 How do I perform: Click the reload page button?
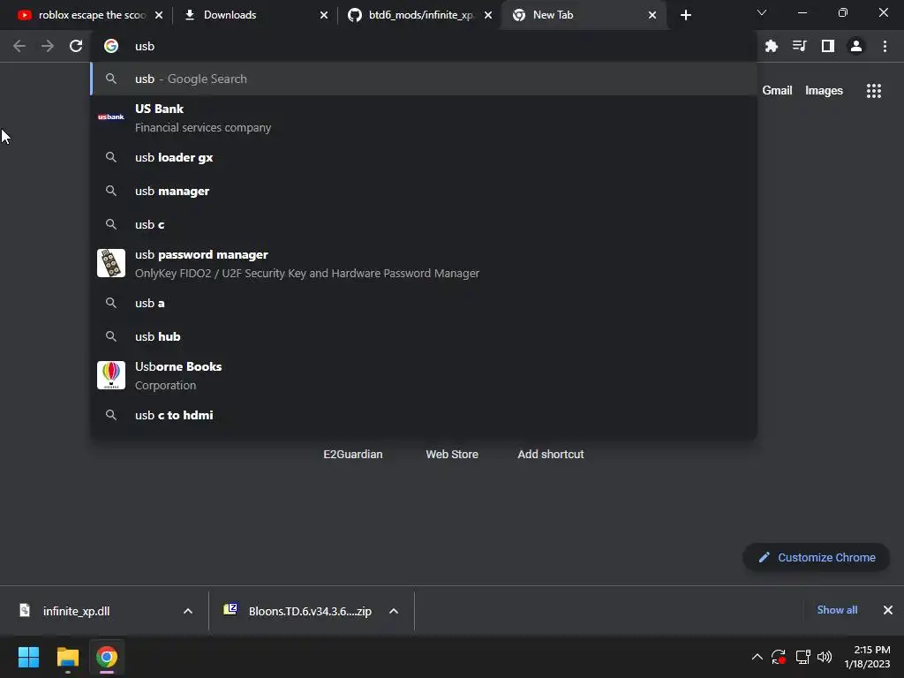[x=76, y=46]
